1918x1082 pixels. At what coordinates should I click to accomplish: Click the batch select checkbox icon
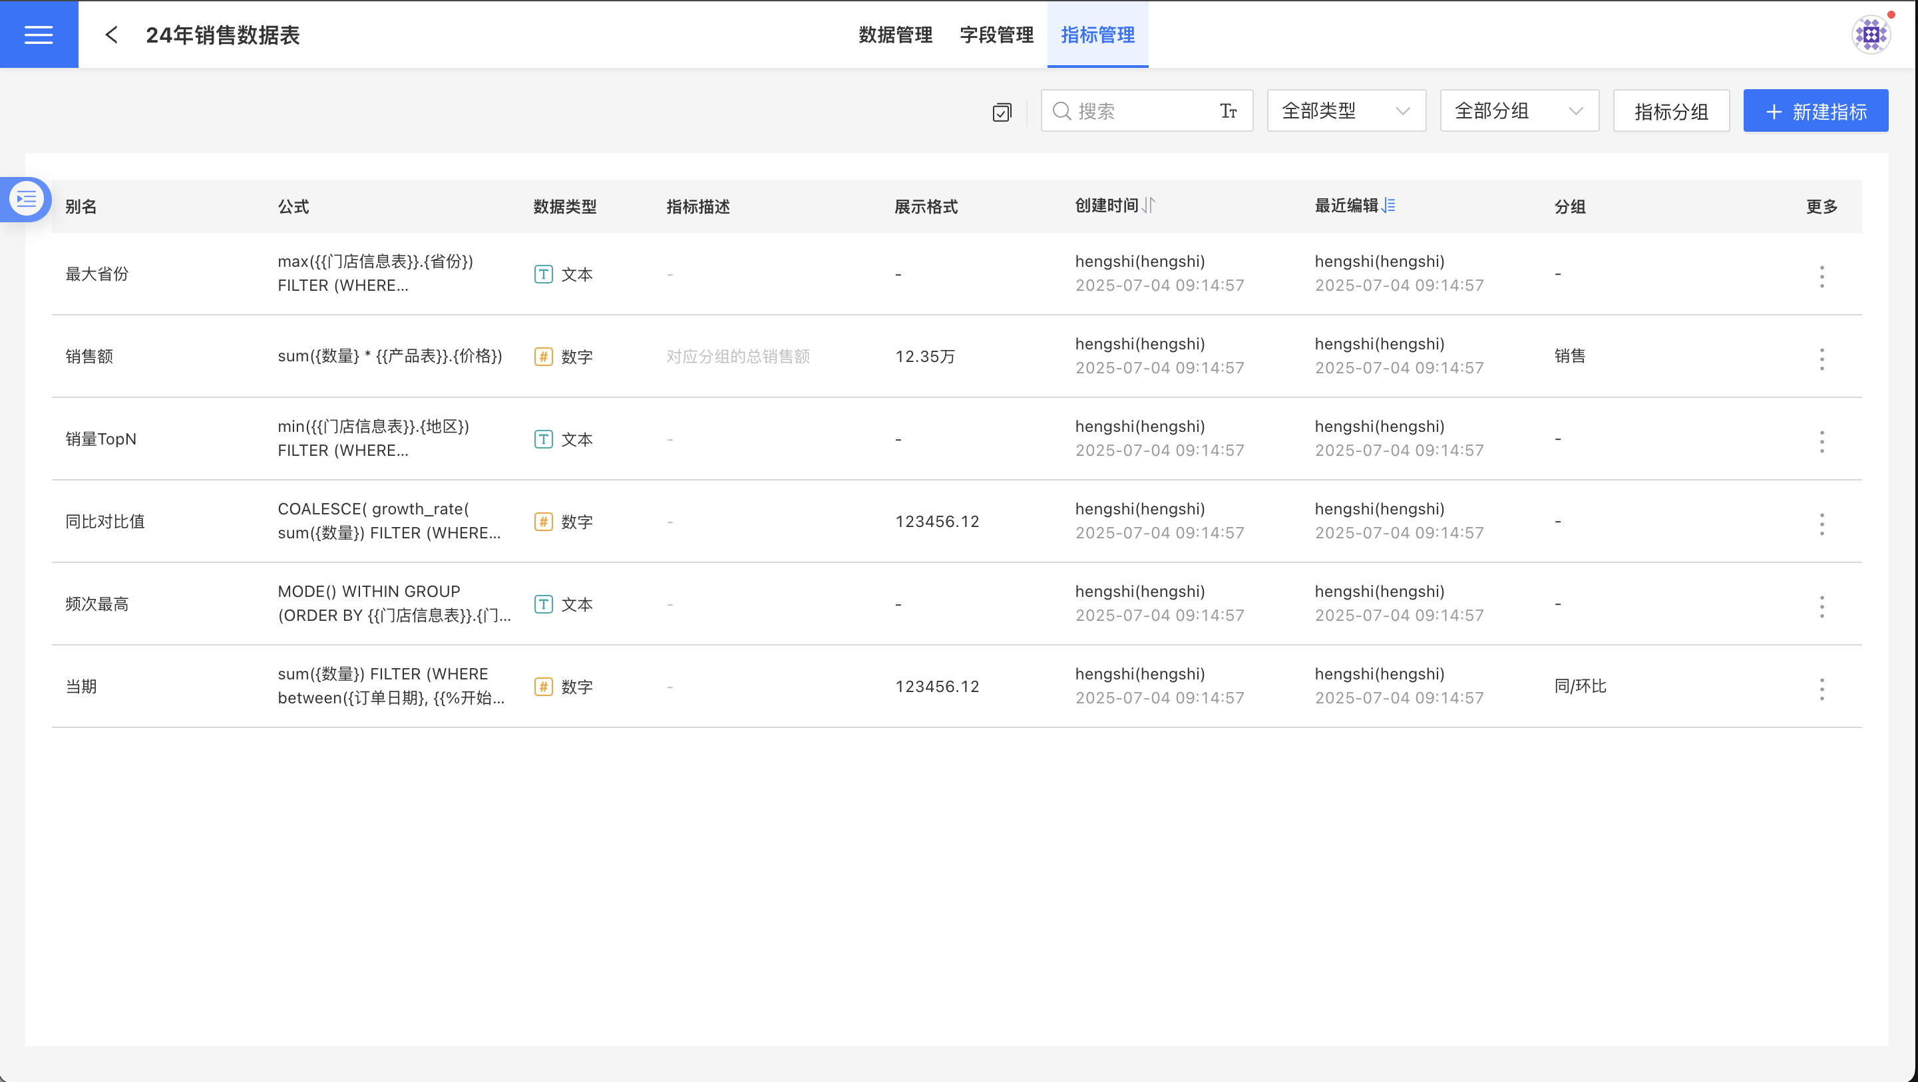1002,112
